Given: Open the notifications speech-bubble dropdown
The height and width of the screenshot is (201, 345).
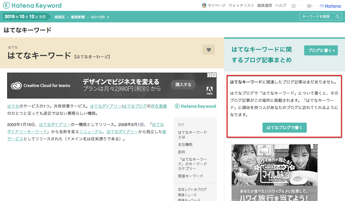Looking at the screenshot, I should click(x=310, y=6).
